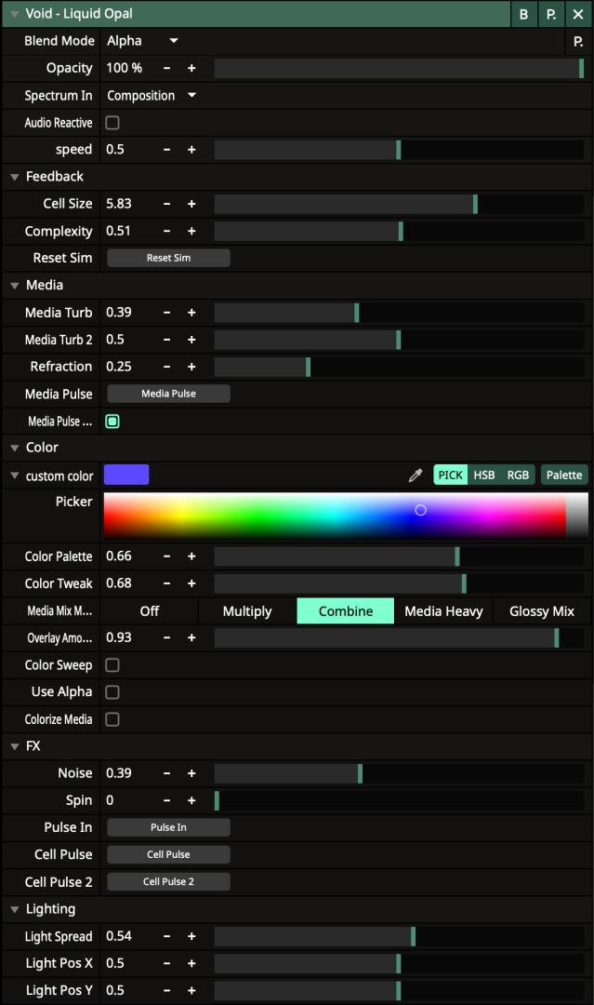The image size is (594, 1005).
Task: Remove the Void - Liquid Opal effect
Action: point(578,14)
